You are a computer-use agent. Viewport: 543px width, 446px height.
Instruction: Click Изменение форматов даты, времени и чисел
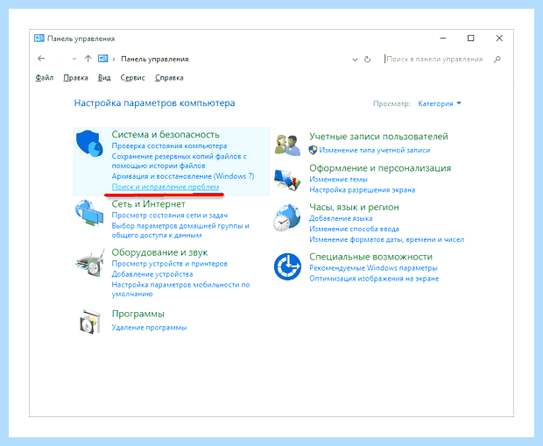point(387,239)
